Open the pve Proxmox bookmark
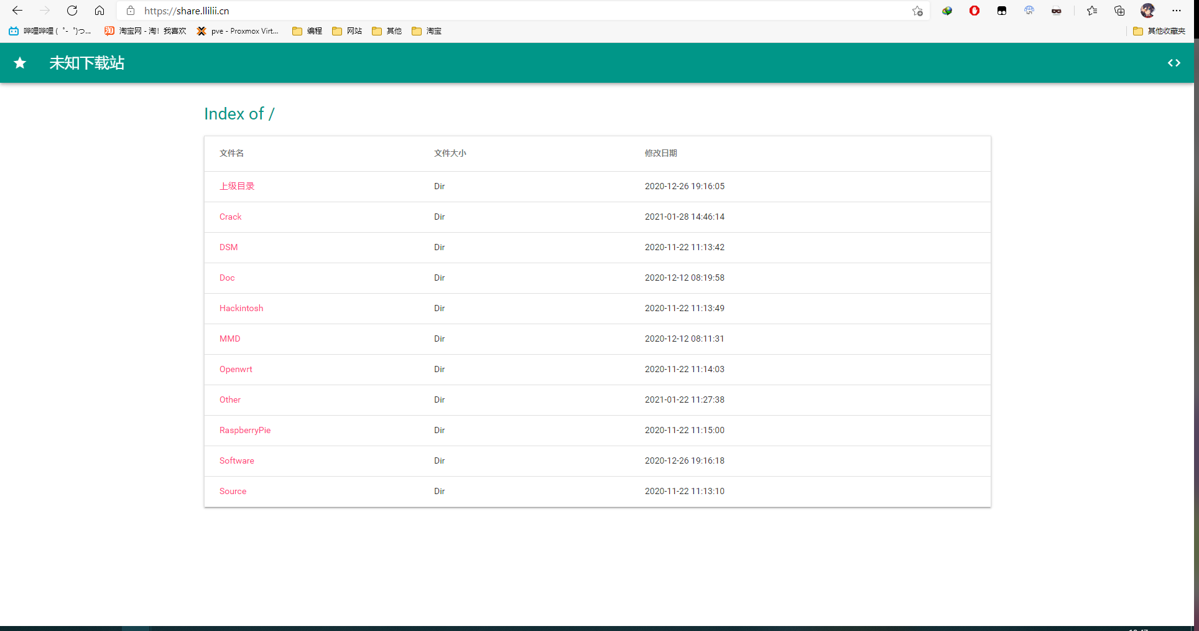1199x631 pixels. coord(238,31)
